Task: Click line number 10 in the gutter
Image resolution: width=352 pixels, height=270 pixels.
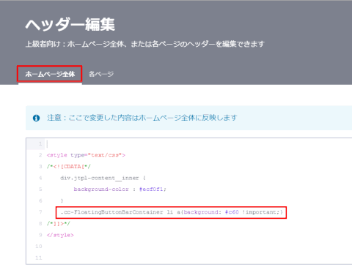Action: (x=39, y=247)
